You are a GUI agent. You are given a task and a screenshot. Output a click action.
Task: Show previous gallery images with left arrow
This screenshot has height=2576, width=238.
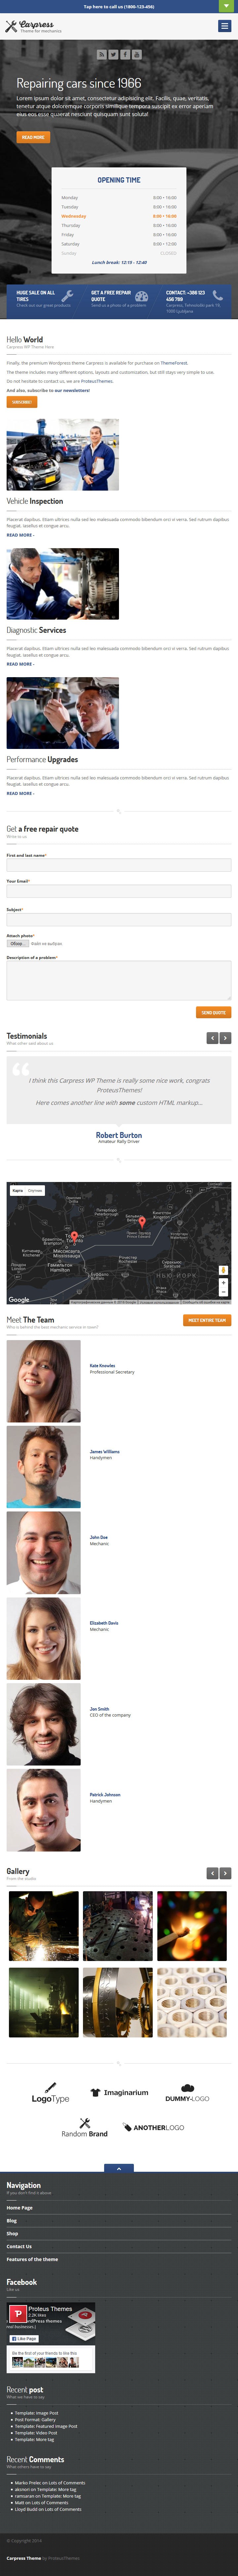212,1873
